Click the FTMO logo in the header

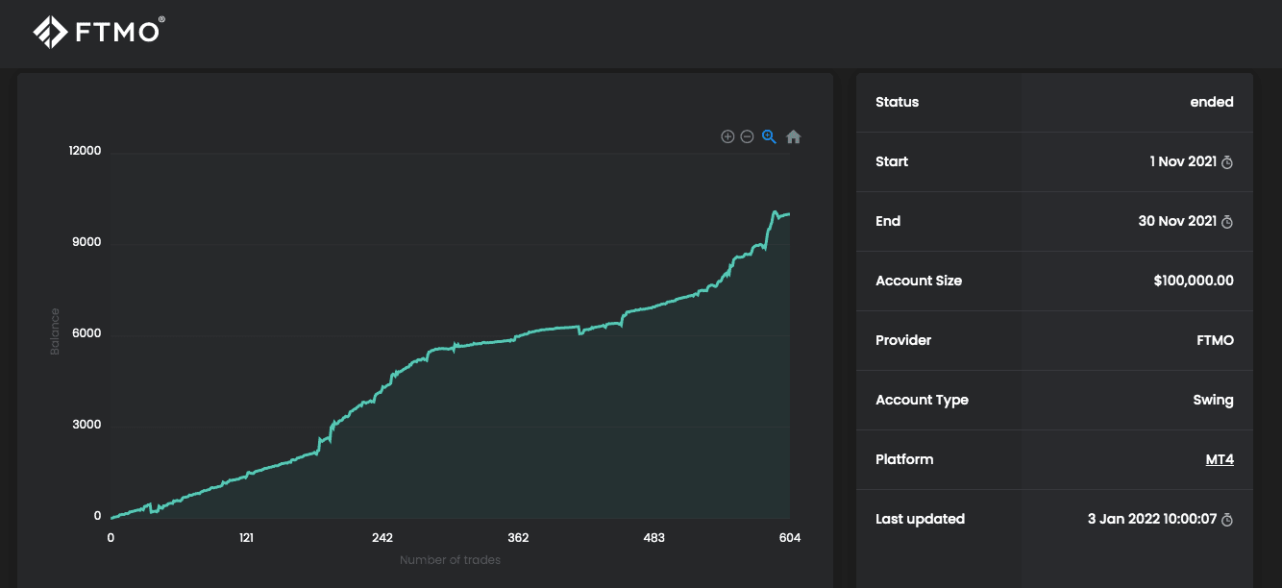coord(98,32)
